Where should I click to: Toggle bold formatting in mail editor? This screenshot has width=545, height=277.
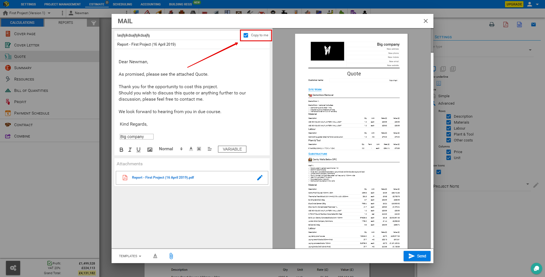[x=121, y=149]
